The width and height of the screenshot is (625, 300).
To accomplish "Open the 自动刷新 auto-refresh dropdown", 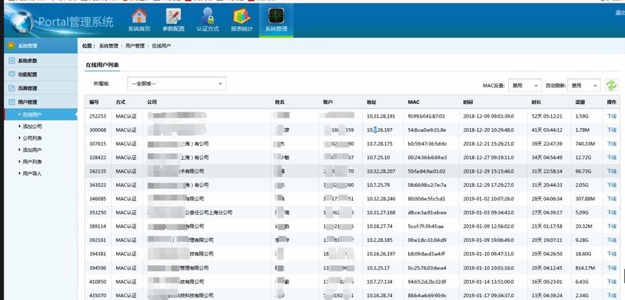I will point(584,86).
